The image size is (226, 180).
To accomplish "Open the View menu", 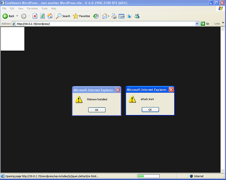I will 21,8.
